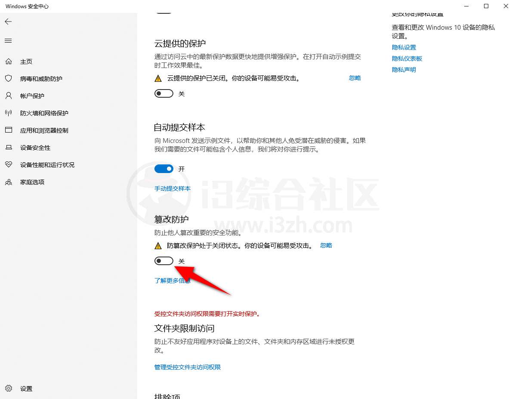Screen dimensions: 515x399
Task: Open 设置 at sidebar bottom
Action: click(x=26, y=389)
